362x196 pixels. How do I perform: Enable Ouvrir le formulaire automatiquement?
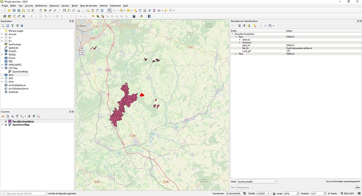324,181
